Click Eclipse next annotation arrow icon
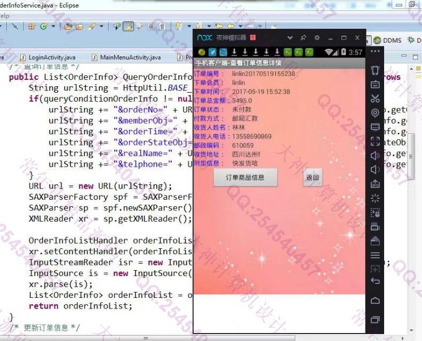 [178, 26]
